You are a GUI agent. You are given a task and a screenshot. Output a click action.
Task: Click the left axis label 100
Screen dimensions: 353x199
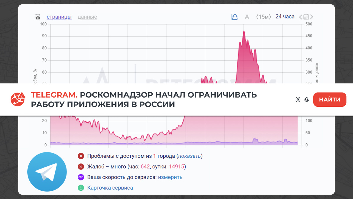(44, 24)
